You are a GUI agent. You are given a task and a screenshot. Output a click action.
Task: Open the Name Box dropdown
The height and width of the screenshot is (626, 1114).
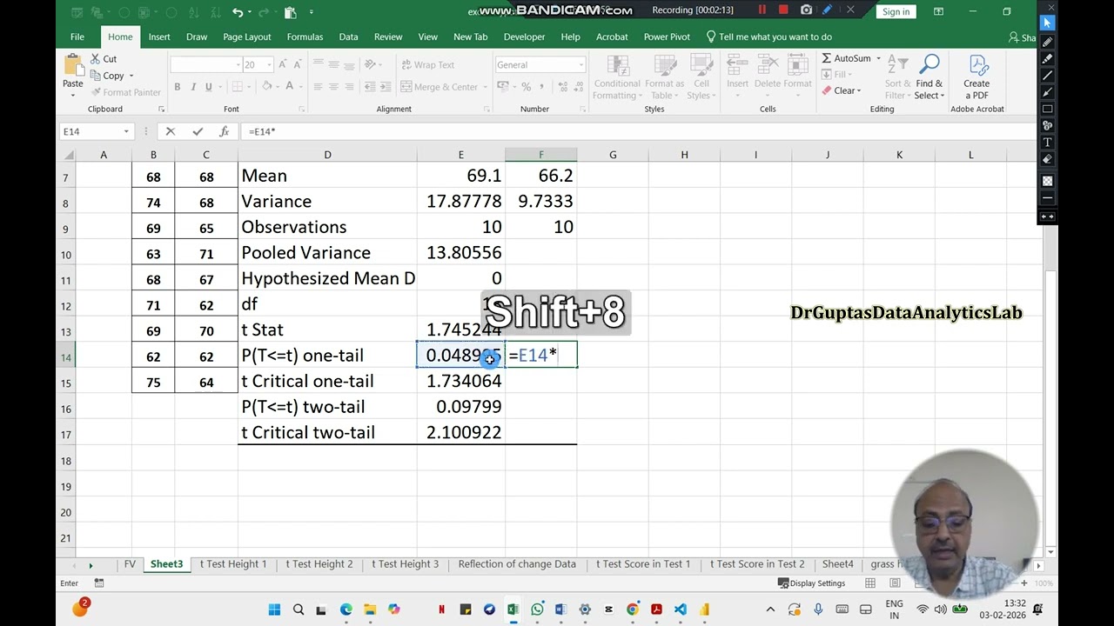click(126, 131)
